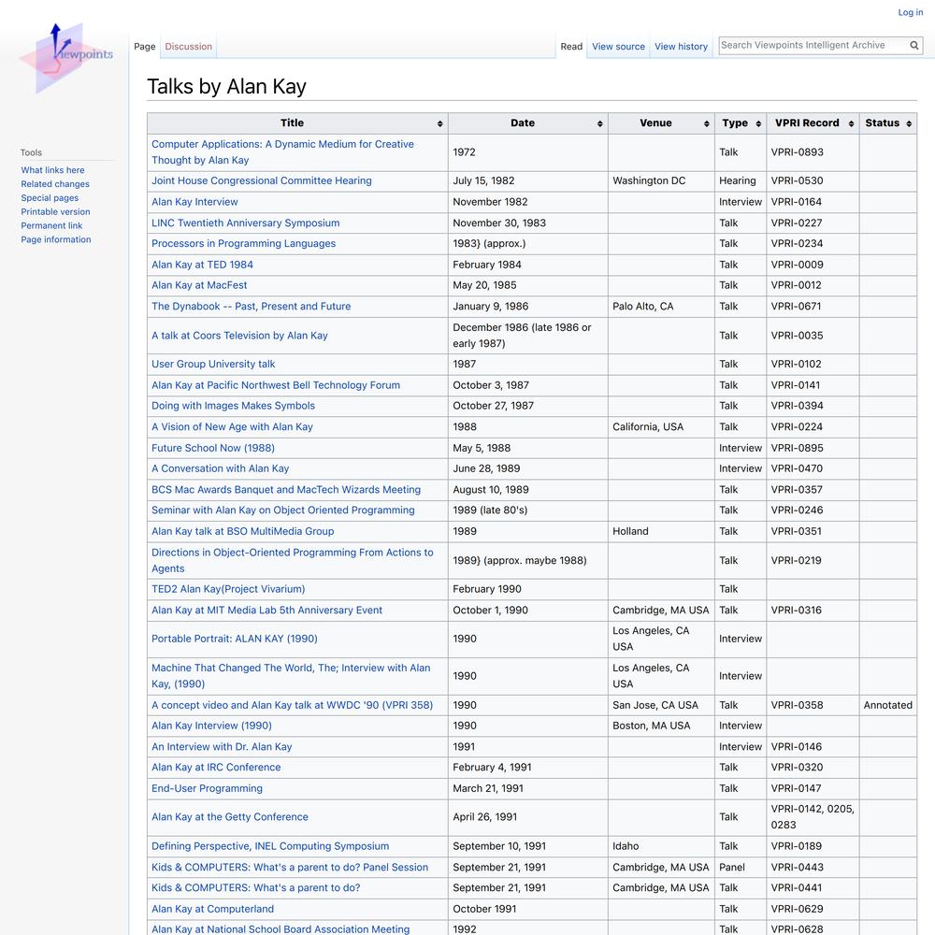Select the Read tab
This screenshot has width=935, height=935.
point(571,47)
